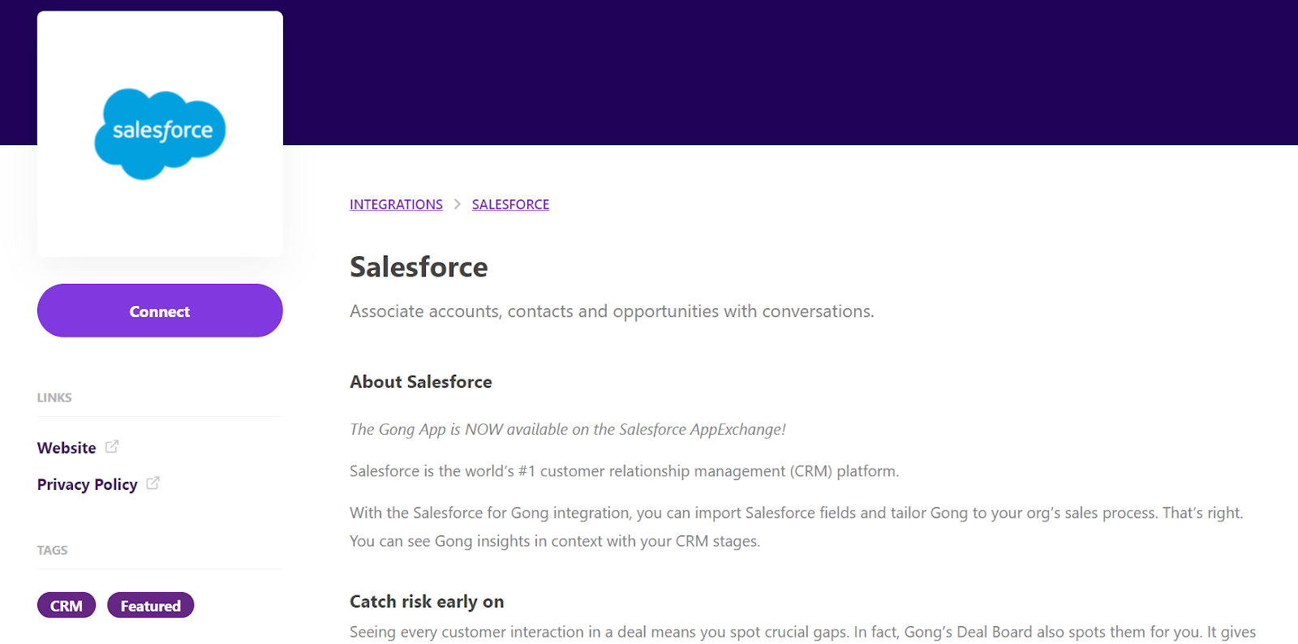Click the world's #1 CRM platform sentence
Image resolution: width=1298 pixels, height=644 pixels.
pyautogui.click(x=624, y=471)
